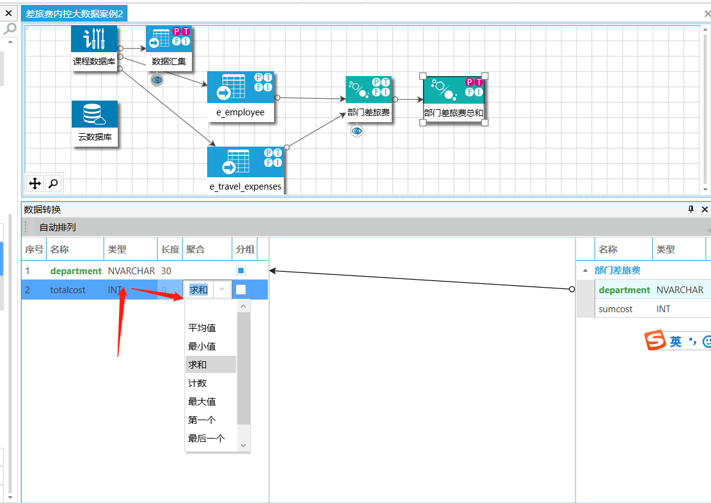Select the 云数据库 database node
711x503 pixels.
[95, 113]
